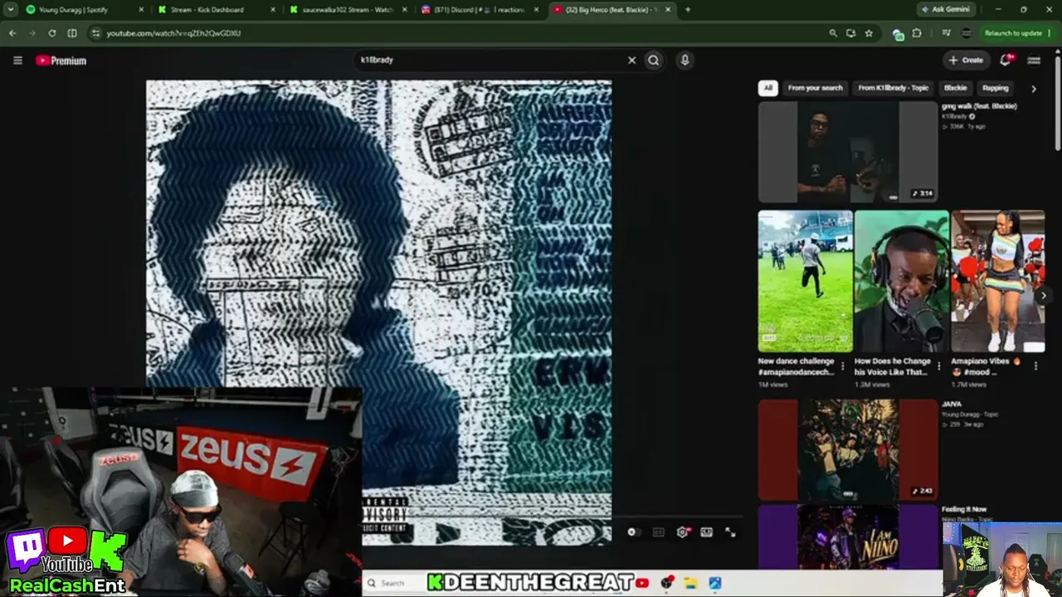
Task: Show more filter chips with arrow
Action: (1034, 88)
